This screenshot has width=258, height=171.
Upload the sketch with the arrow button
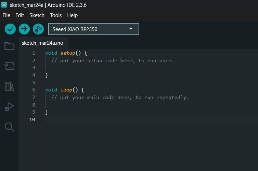click(24, 29)
